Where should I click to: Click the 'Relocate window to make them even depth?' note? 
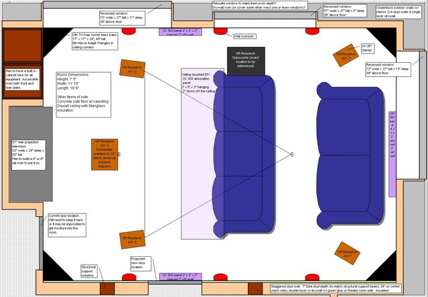(260, 5)
